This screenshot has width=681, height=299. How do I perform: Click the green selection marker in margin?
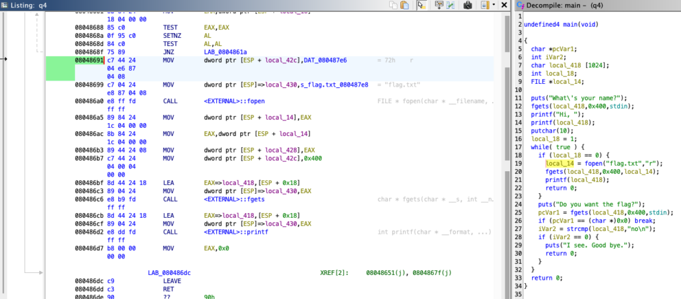point(59,69)
